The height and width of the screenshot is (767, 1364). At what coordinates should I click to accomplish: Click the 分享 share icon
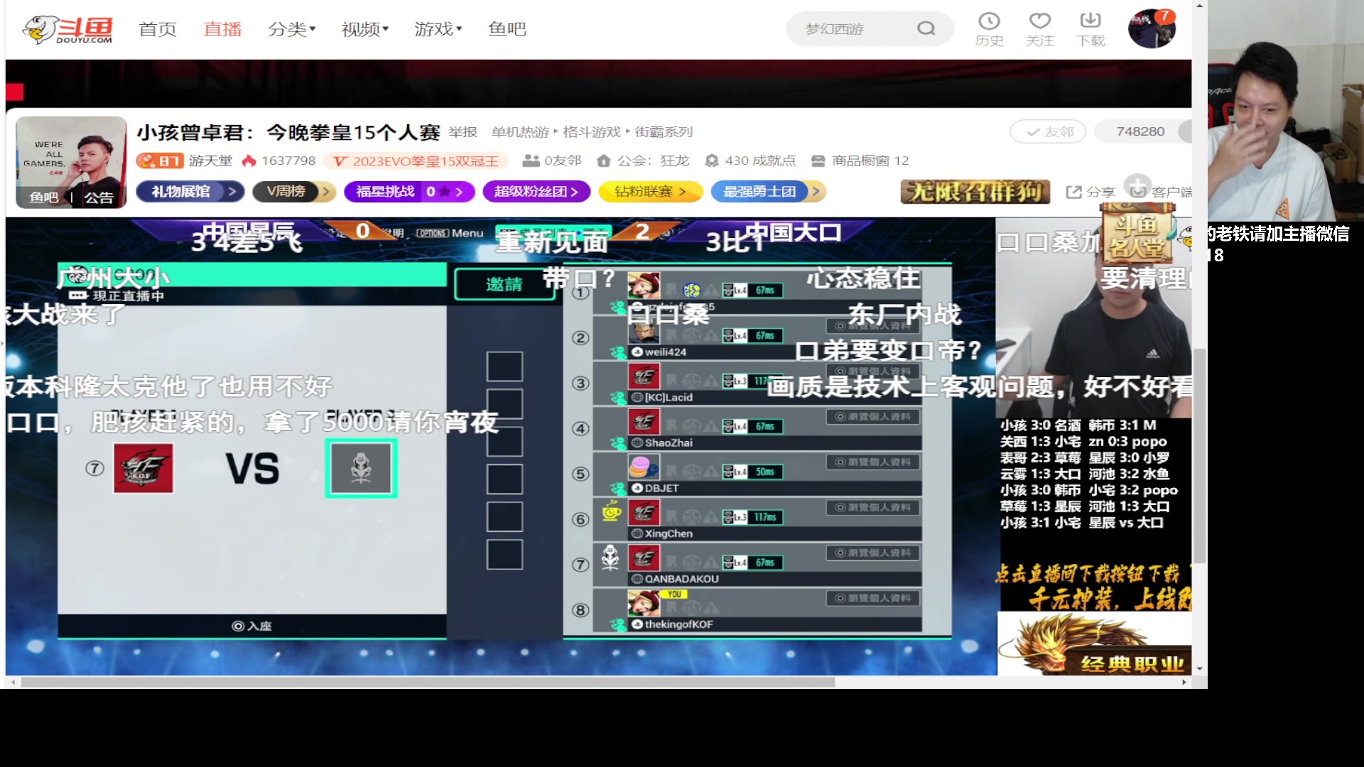1073,192
